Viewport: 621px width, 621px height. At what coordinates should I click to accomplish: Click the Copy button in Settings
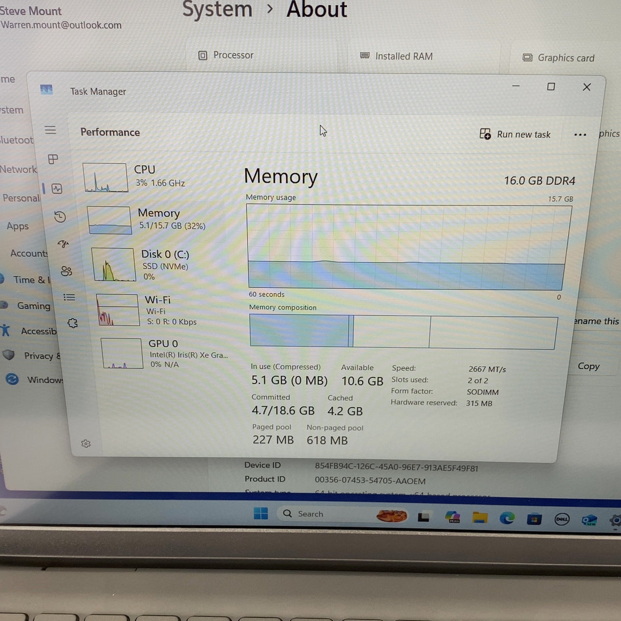(x=588, y=366)
